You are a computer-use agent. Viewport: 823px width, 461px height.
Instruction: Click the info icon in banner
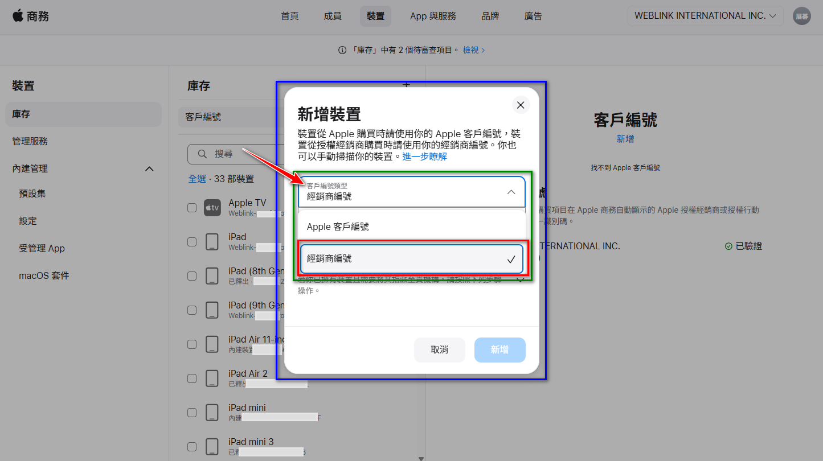(x=342, y=50)
